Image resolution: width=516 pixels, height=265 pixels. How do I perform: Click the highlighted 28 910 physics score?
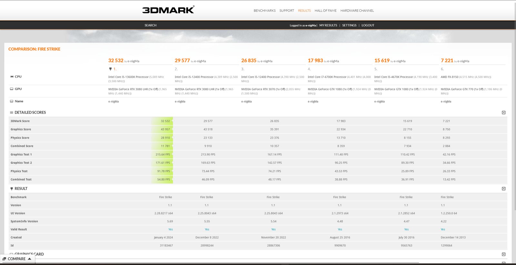pyautogui.click(x=165, y=138)
